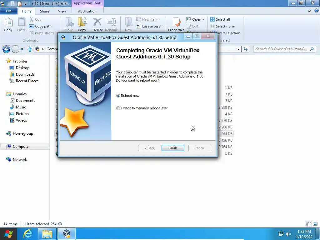Screen dimensions: 320x240
Task: Click Cut in the Clipboard group
Action: coord(35,19)
